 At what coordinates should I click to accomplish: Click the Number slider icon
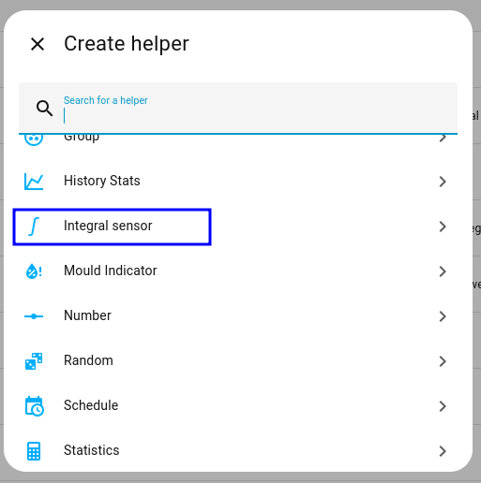pos(34,316)
